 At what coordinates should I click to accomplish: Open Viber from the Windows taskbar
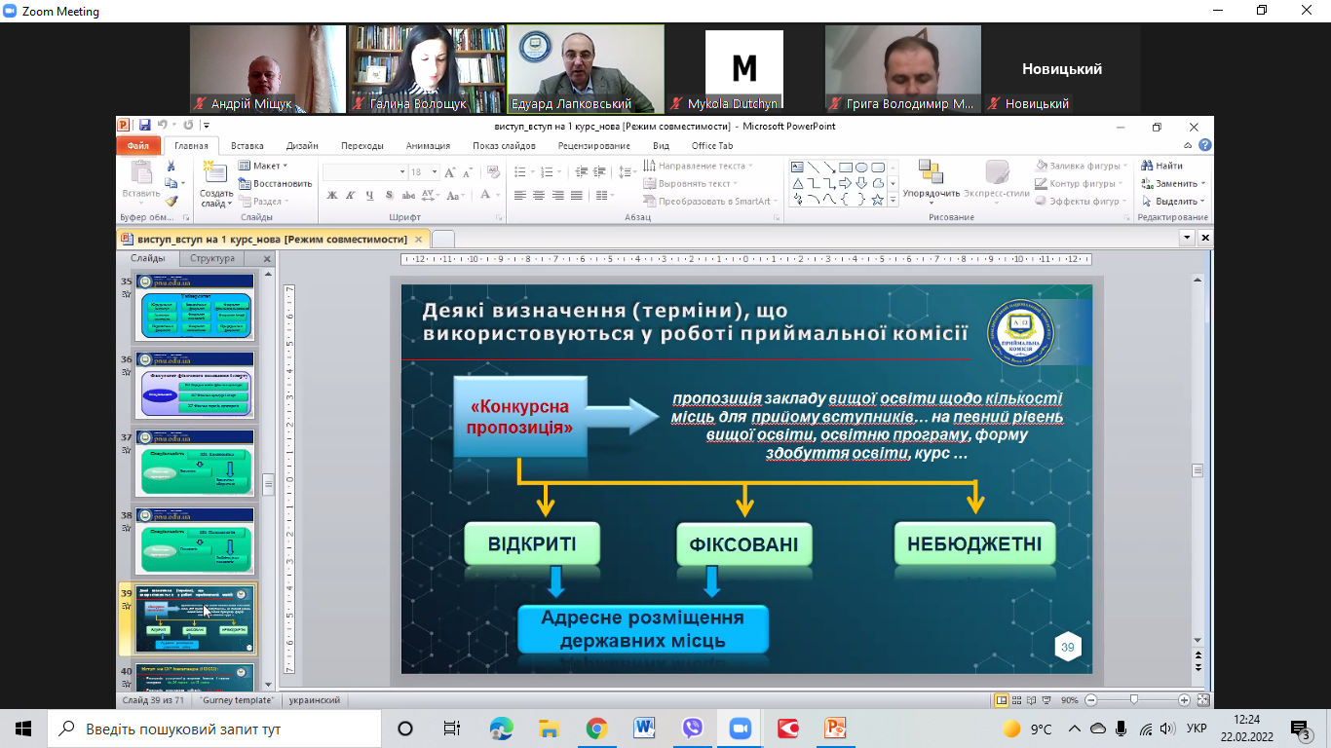point(692,729)
